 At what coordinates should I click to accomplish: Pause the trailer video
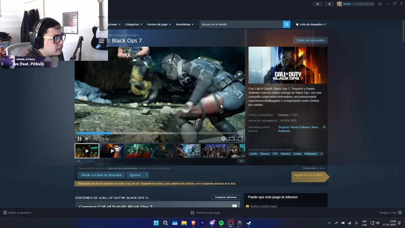point(79,139)
